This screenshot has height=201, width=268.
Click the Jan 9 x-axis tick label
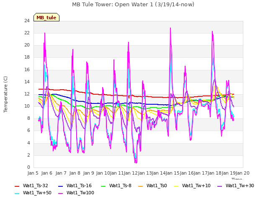[x=88, y=173]
